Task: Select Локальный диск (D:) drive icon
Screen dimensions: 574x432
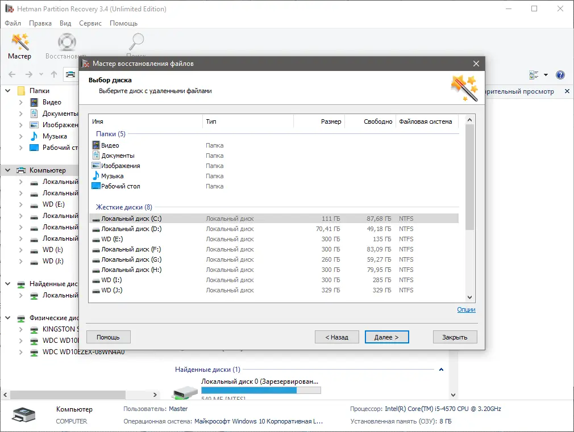Action: pos(96,229)
